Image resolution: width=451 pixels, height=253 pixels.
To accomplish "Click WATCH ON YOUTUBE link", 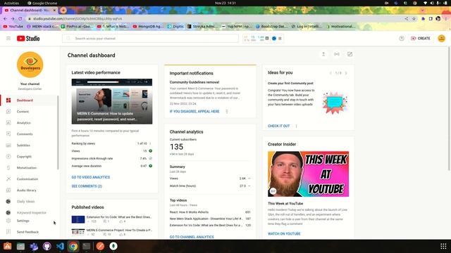I will [x=284, y=234].
